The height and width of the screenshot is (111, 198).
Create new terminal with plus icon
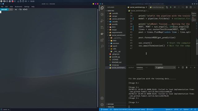point(179,68)
